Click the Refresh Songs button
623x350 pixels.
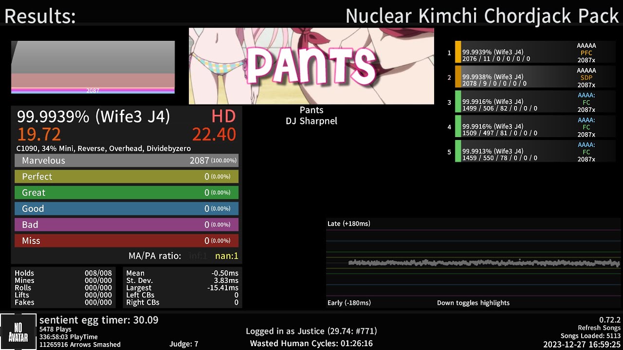point(600,328)
